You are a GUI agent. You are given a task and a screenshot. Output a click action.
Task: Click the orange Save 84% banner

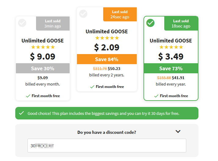pos(107,59)
